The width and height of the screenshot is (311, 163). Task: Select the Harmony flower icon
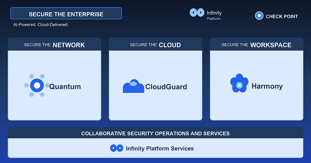(x=239, y=83)
